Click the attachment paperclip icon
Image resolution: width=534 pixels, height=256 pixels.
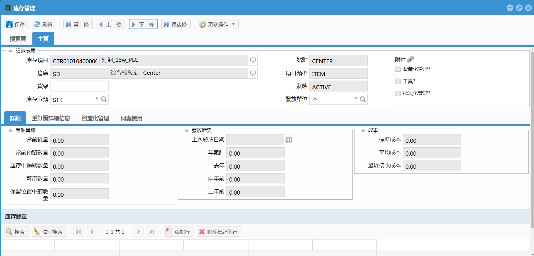click(x=410, y=59)
